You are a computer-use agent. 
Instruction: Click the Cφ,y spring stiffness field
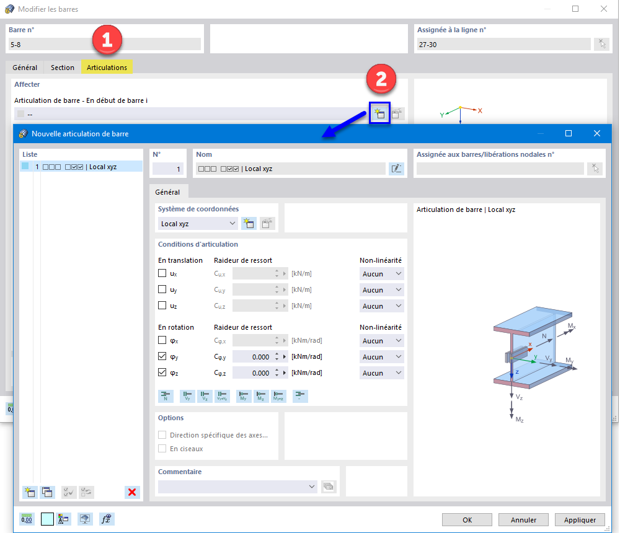(x=253, y=356)
